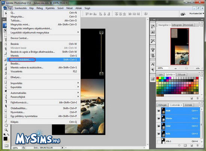
Task: Click the swap foreground/background colors icon
Action: click(x=8, y=135)
